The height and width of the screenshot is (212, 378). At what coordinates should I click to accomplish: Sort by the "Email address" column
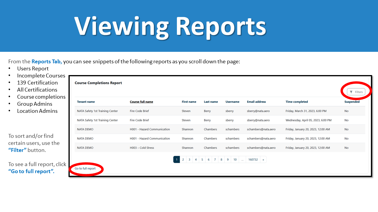coord(256,102)
